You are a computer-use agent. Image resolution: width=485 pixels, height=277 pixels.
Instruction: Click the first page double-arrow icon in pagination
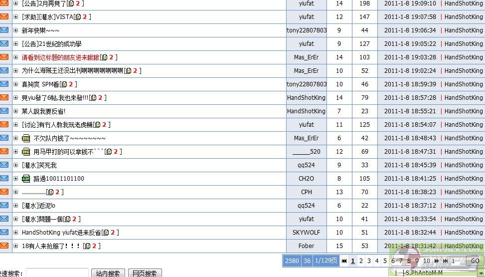coord(344,261)
